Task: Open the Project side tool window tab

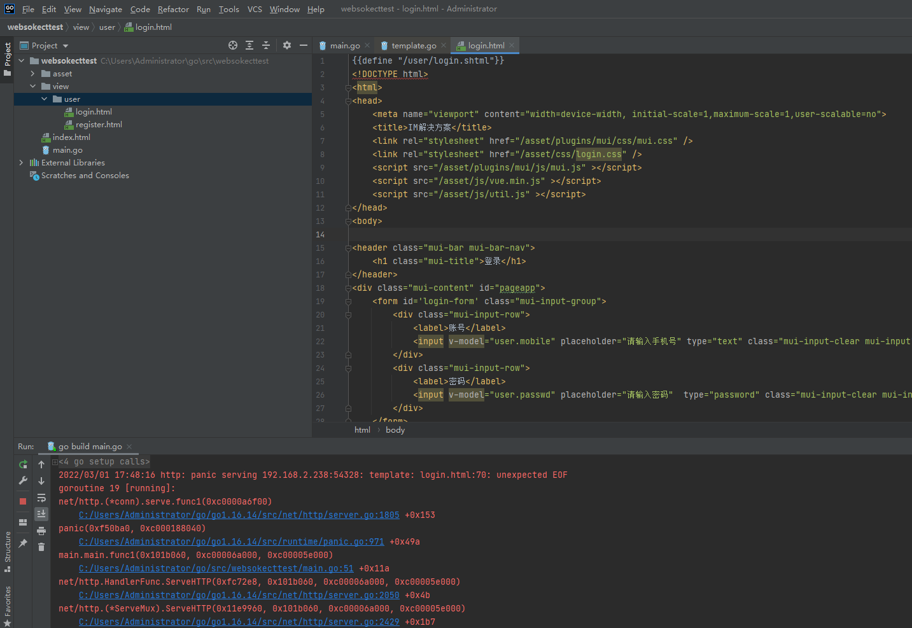Action: point(7,59)
